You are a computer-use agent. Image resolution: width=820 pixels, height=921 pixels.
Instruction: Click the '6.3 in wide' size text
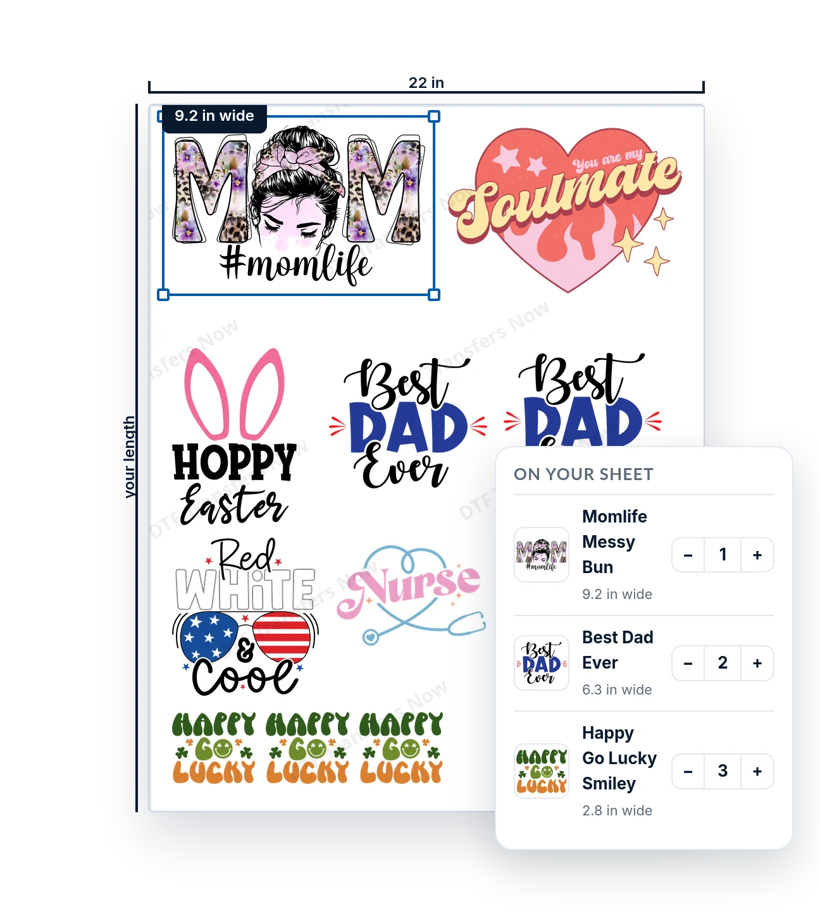(x=617, y=690)
